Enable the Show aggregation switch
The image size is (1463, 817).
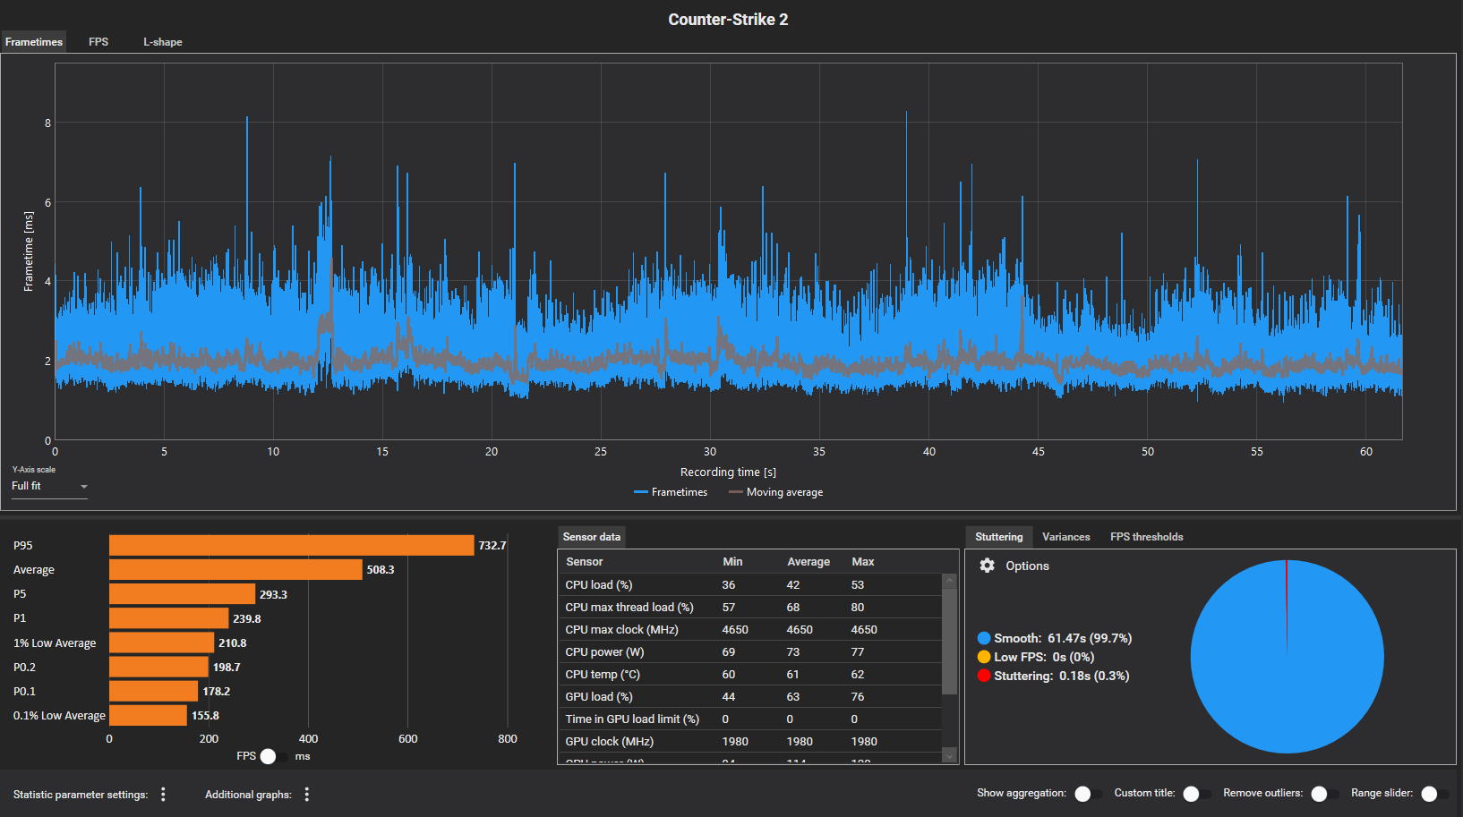[x=1089, y=794]
